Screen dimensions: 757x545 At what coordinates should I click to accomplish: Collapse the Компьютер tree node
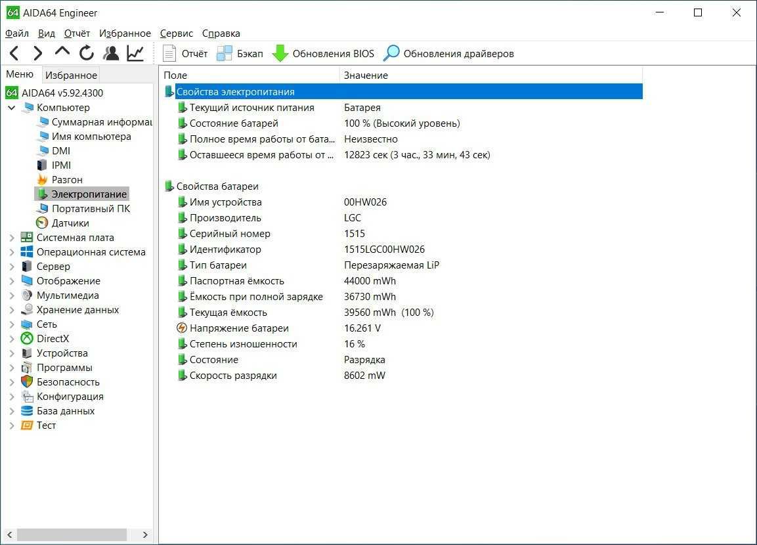[x=12, y=108]
